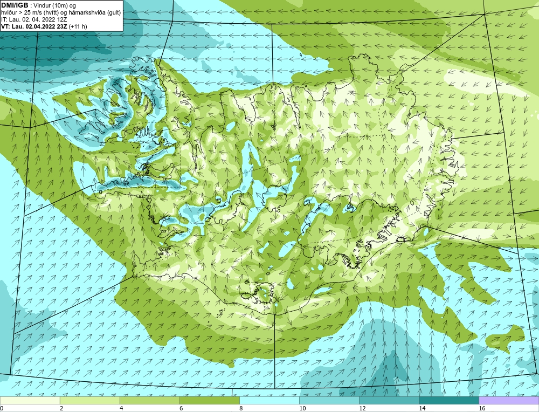Click the legend scale label 16
This screenshot has height=412, width=539.
tap(482, 408)
